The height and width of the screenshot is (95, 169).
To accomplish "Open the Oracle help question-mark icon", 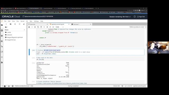I will pyautogui.click(x=135, y=17).
